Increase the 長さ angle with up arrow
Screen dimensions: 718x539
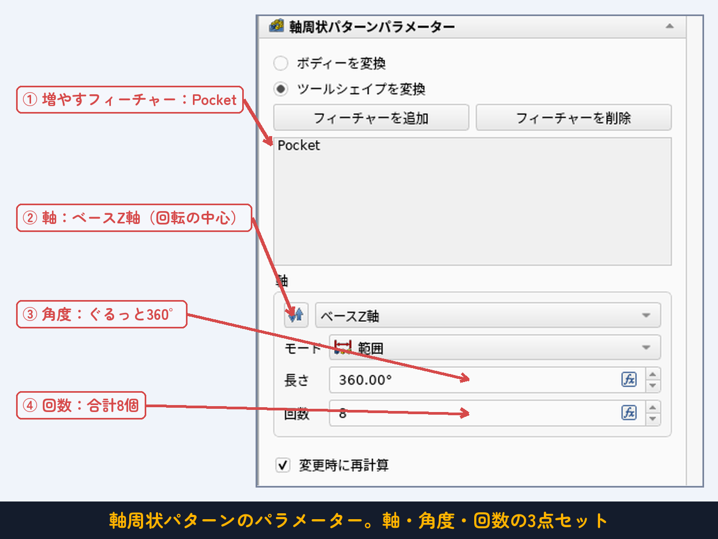click(x=653, y=374)
